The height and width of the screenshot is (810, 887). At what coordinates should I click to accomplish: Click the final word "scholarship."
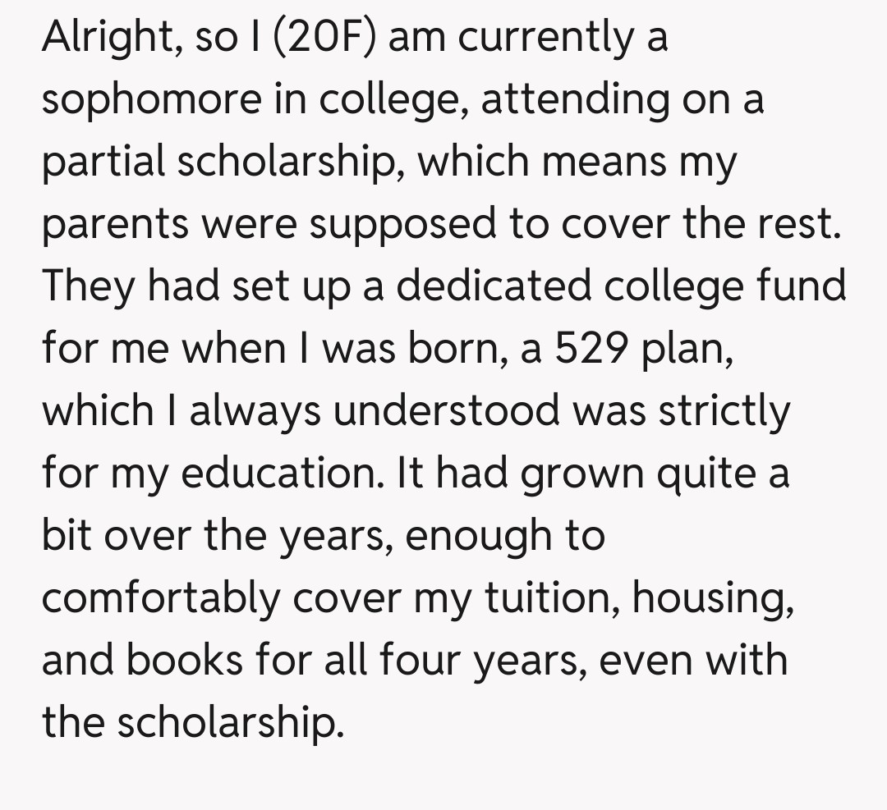(227, 722)
